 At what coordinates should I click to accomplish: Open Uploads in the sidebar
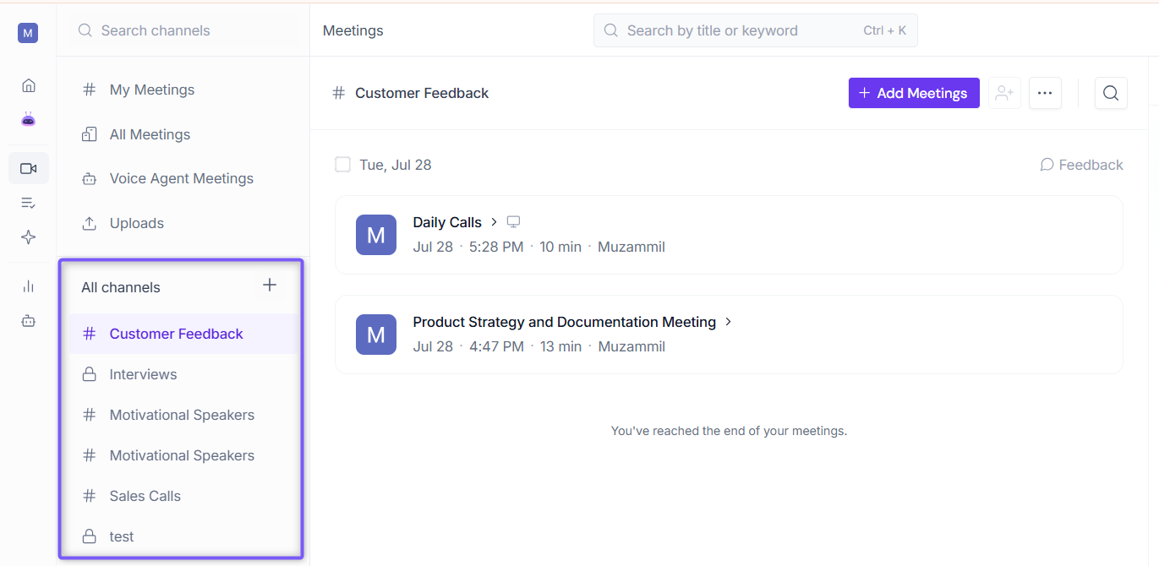[x=183, y=223]
